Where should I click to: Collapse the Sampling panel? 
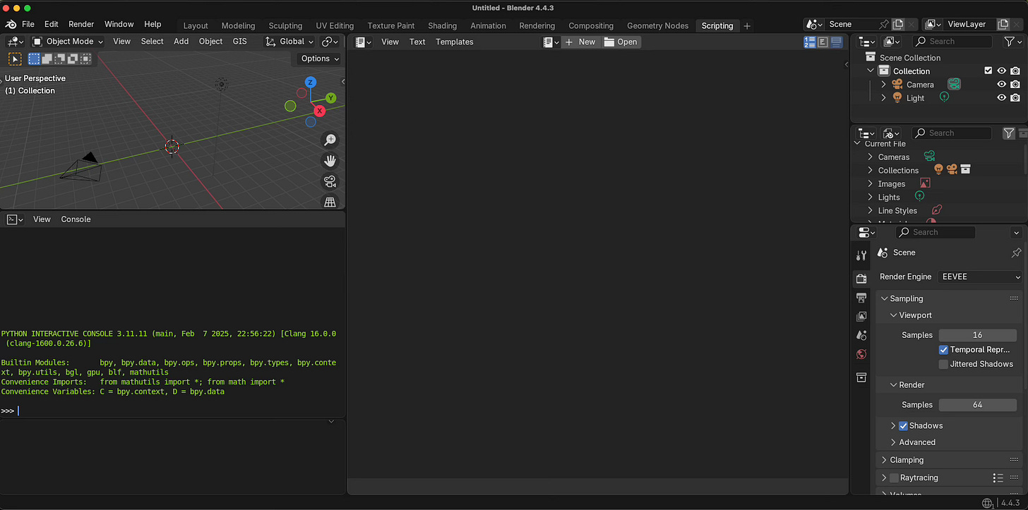point(884,298)
